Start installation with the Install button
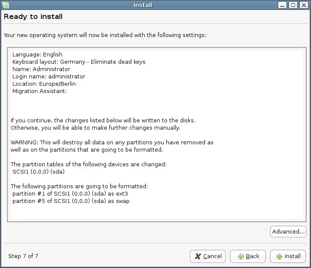 click(288, 256)
